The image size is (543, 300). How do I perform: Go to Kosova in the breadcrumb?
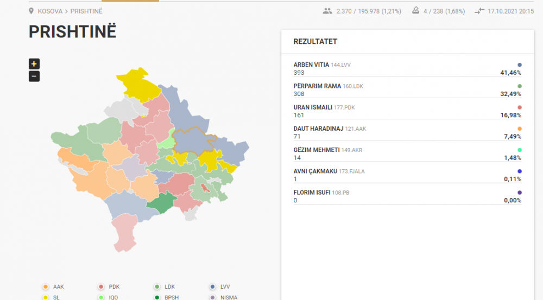coord(50,11)
